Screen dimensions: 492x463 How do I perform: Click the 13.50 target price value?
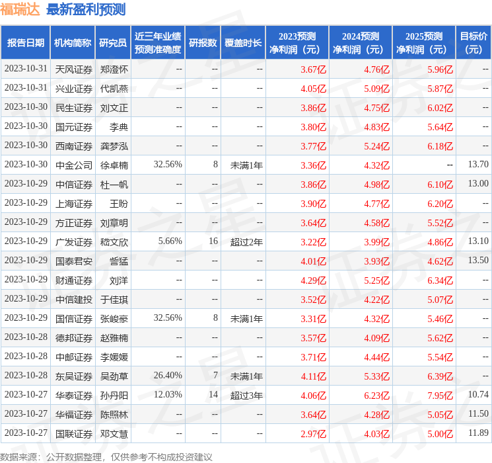(x=478, y=260)
